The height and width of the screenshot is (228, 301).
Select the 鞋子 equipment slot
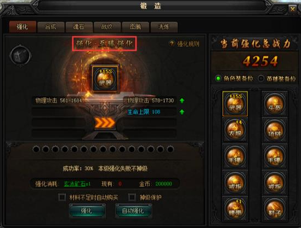(275, 209)
